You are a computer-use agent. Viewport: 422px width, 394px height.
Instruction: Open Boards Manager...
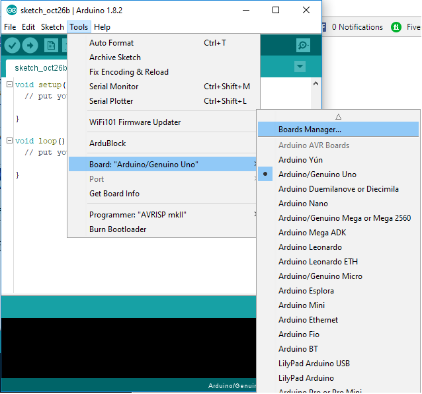[x=338, y=130]
